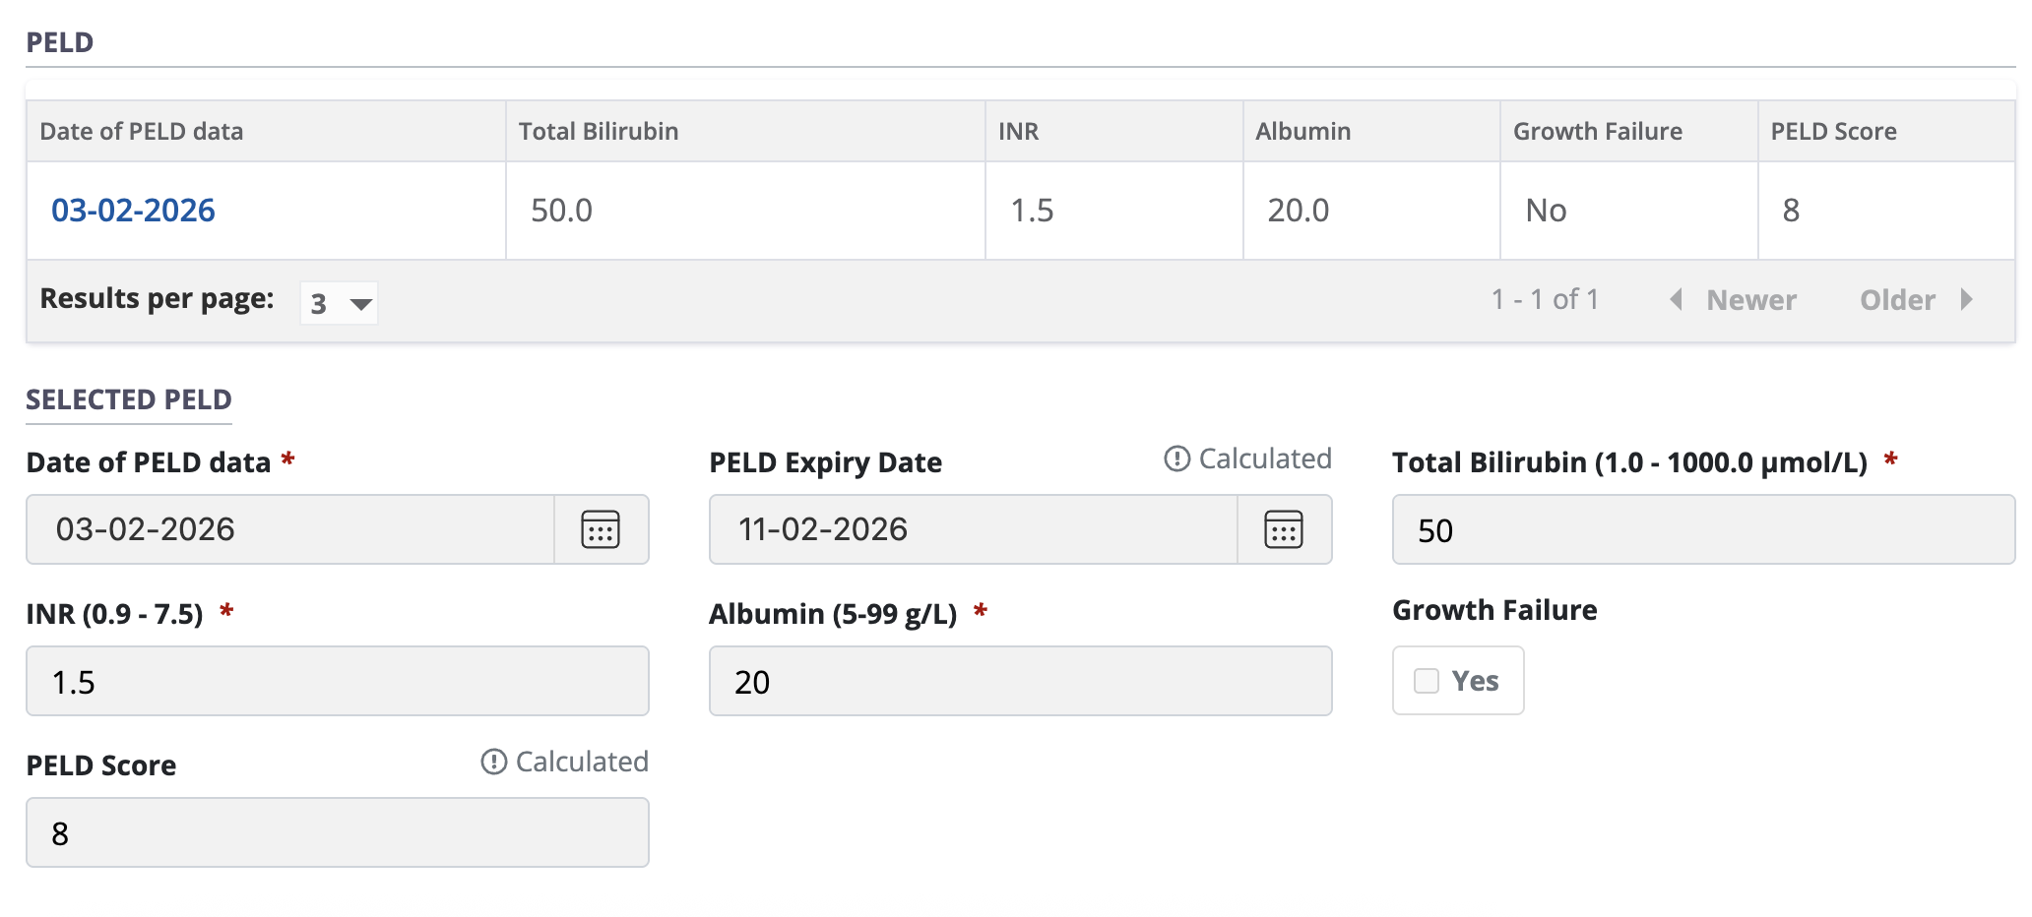
Task: Open the PELD Expiry Date calendar picker
Action: (x=1284, y=529)
